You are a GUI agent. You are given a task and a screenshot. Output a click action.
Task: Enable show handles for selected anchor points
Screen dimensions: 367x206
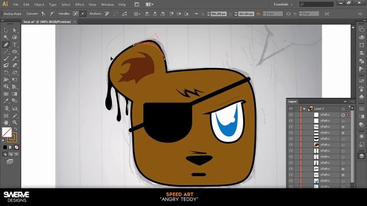click(75, 14)
